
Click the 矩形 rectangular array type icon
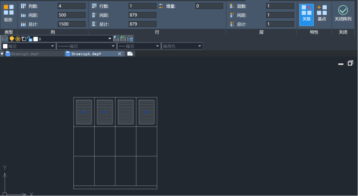[x=8, y=13]
